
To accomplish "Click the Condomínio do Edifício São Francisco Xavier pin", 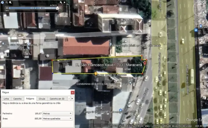I will coord(130,83).
